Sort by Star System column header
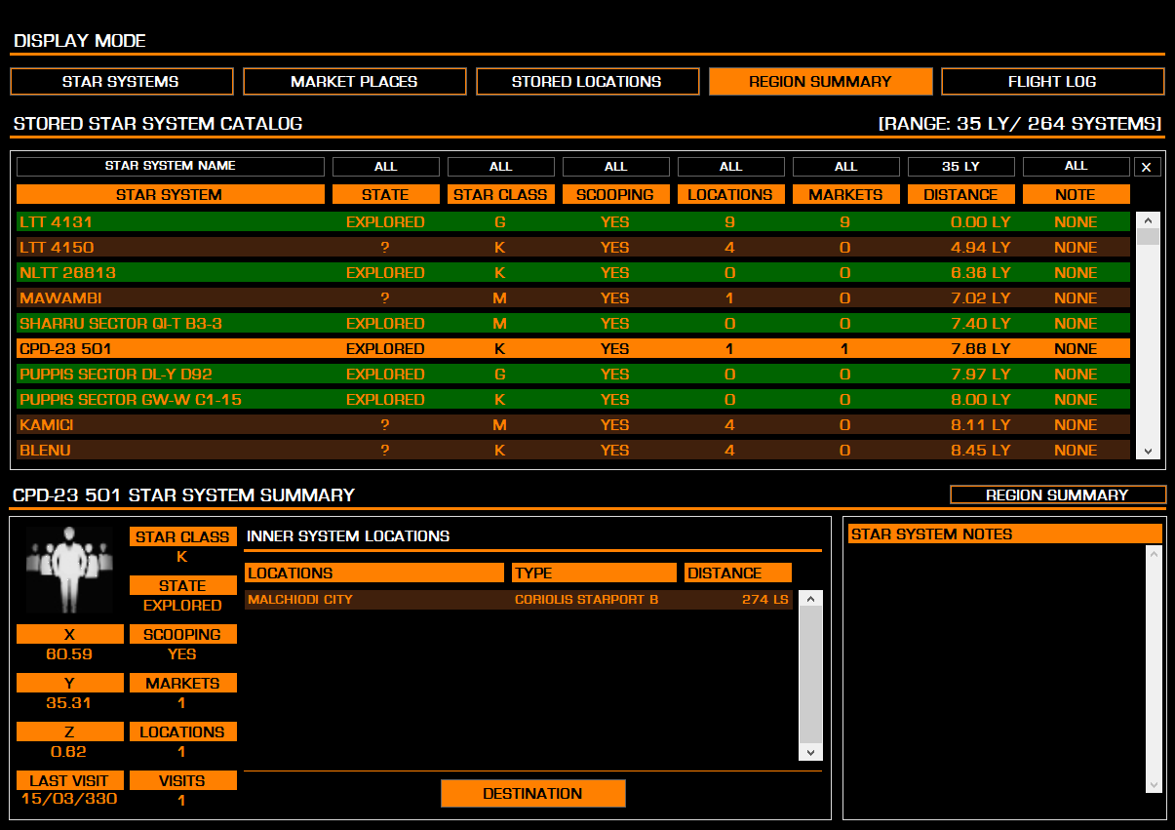 [x=170, y=194]
